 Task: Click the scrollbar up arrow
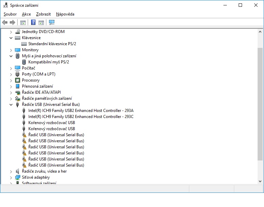click(260, 32)
